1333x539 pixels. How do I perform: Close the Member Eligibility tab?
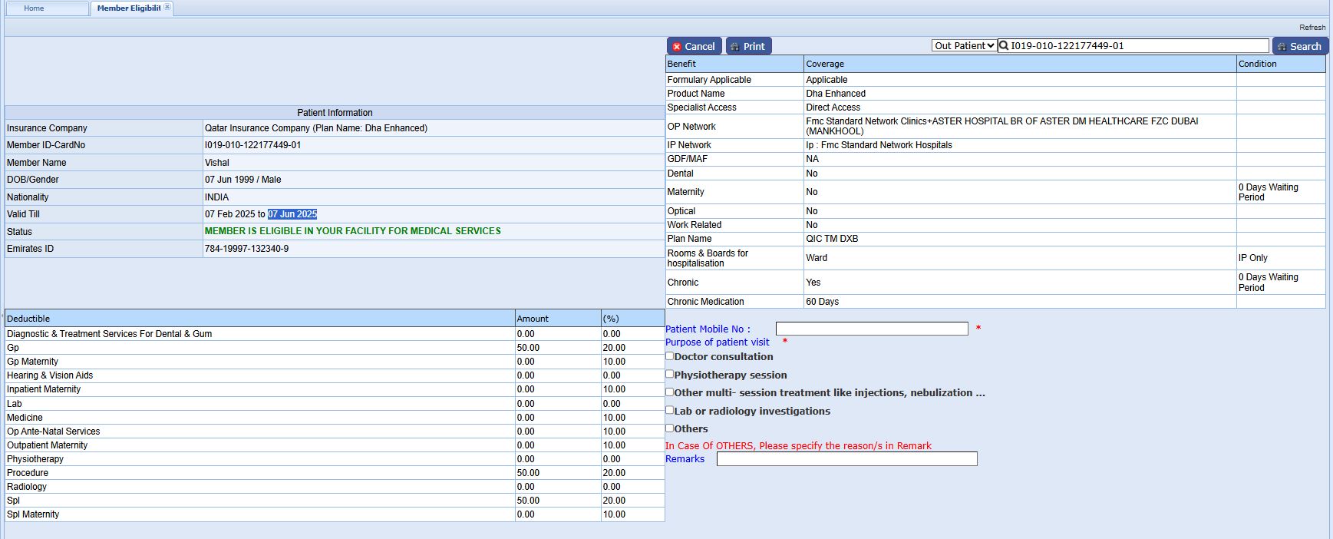point(167,8)
